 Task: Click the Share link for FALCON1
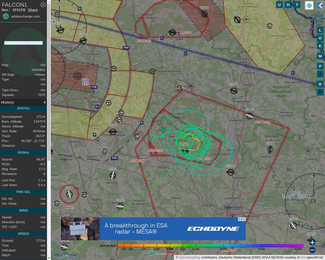point(33,10)
